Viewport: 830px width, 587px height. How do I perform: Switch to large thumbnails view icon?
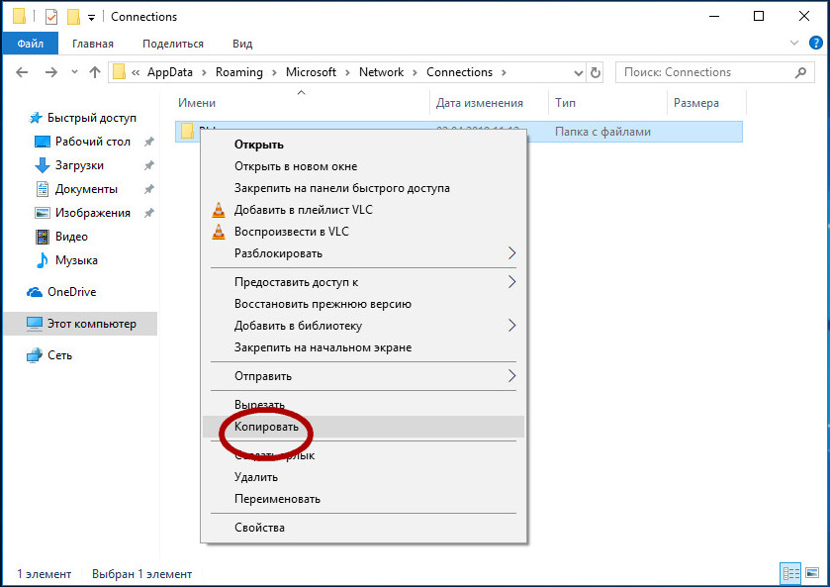coord(811,573)
